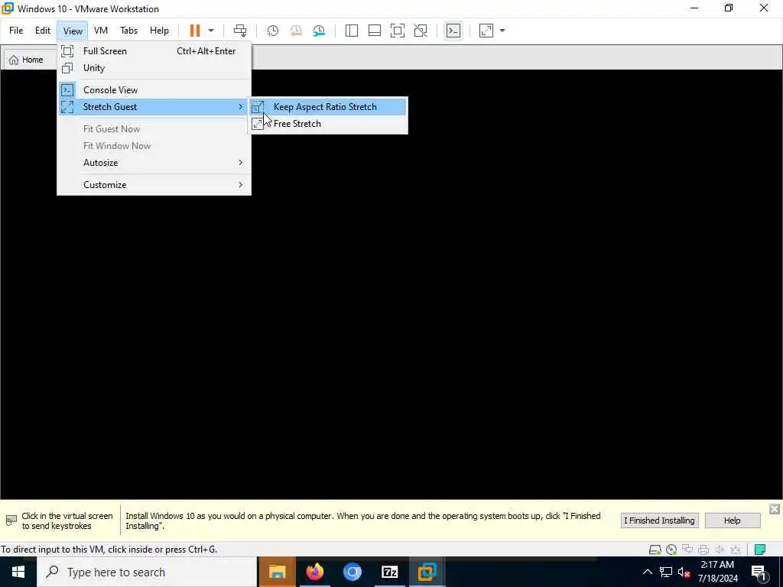Screen dimensions: 783x587
Task: Open the Windows Start menu
Action: [18, 572]
